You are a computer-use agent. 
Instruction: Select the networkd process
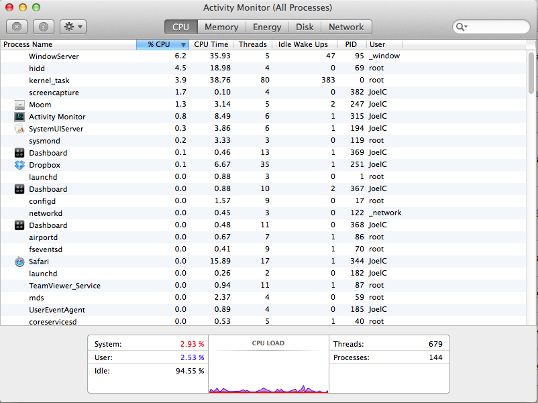[x=46, y=213]
